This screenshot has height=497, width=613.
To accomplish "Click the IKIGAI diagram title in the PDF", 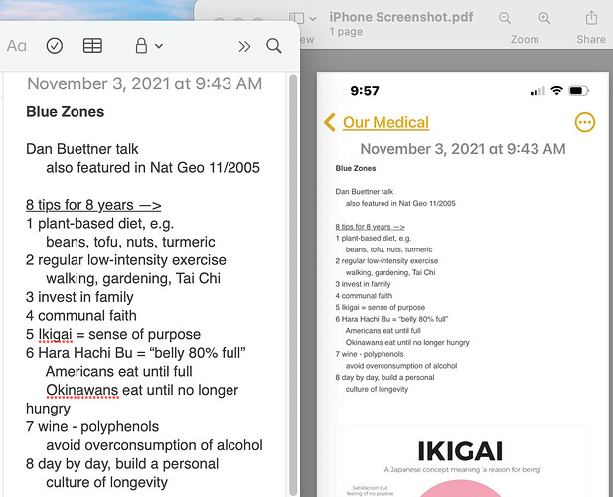I will [460, 451].
